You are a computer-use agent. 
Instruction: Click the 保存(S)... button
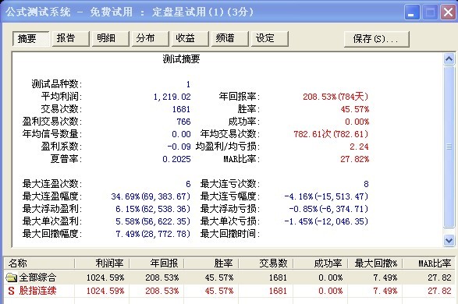click(x=377, y=39)
